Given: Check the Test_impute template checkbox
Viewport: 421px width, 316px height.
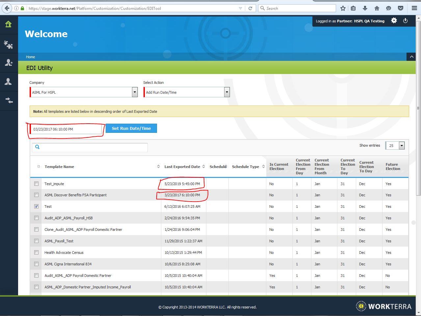Looking at the screenshot, I should point(37,184).
